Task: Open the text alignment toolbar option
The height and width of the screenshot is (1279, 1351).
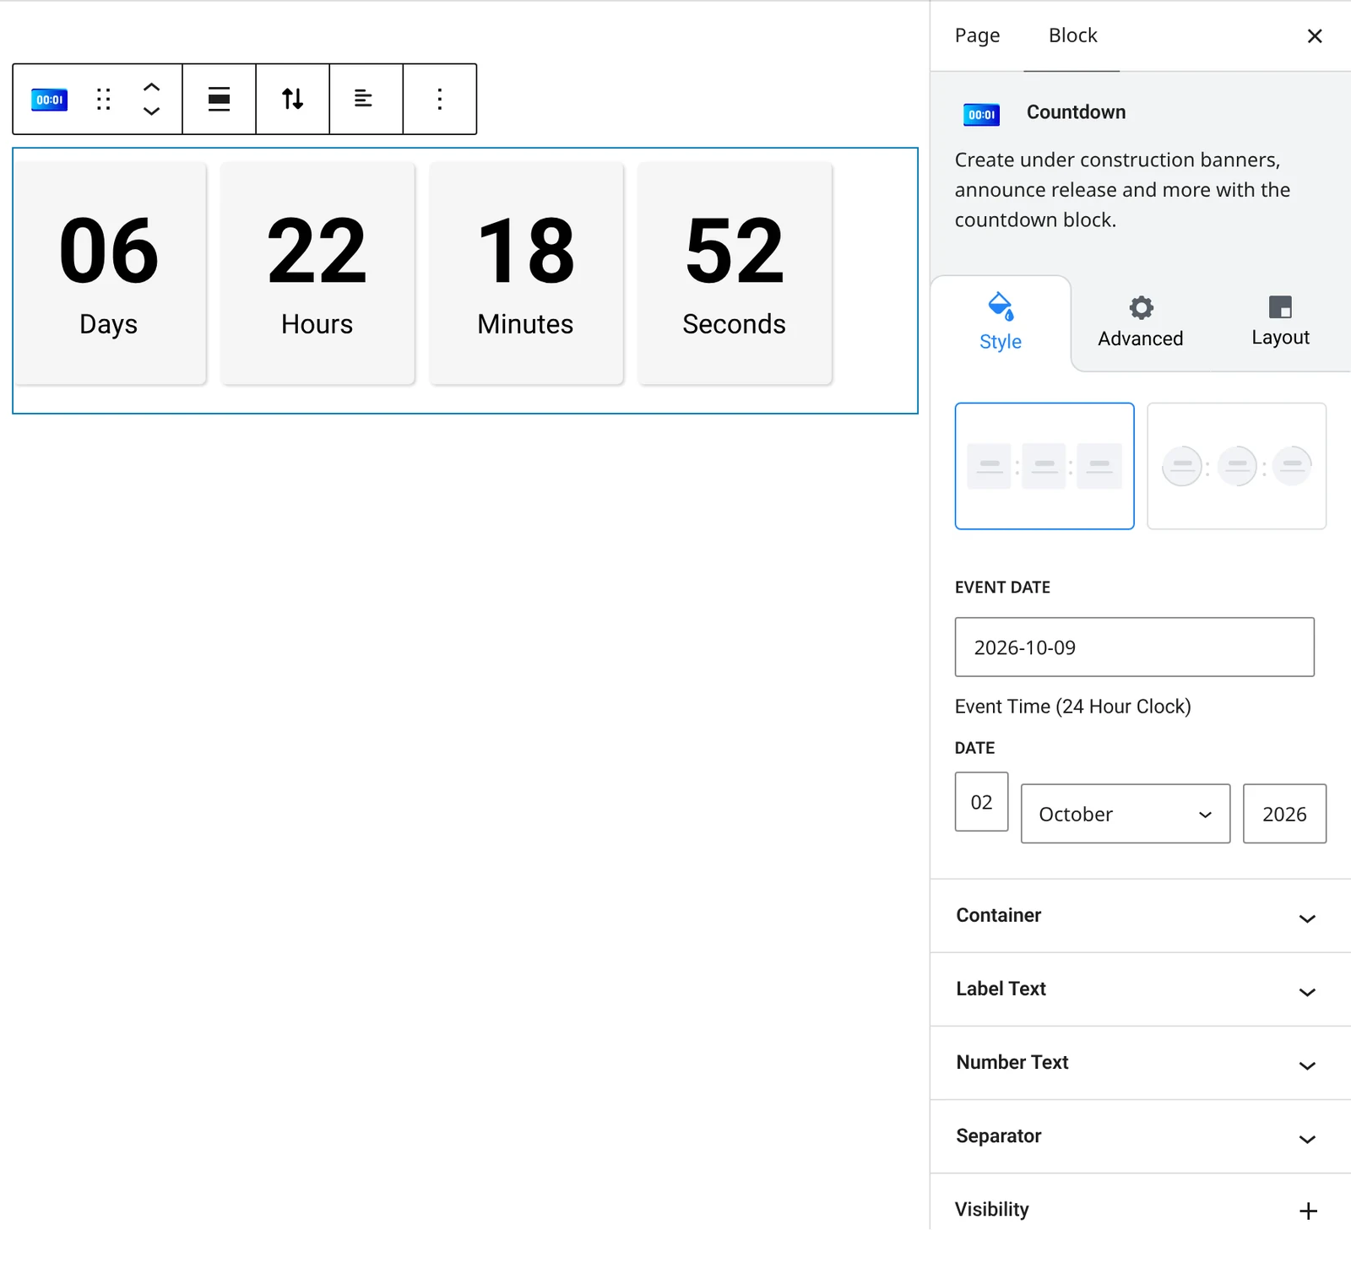Action: pos(364,99)
